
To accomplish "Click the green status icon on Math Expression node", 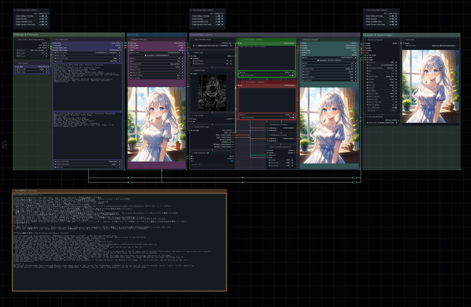I will coord(208,153).
